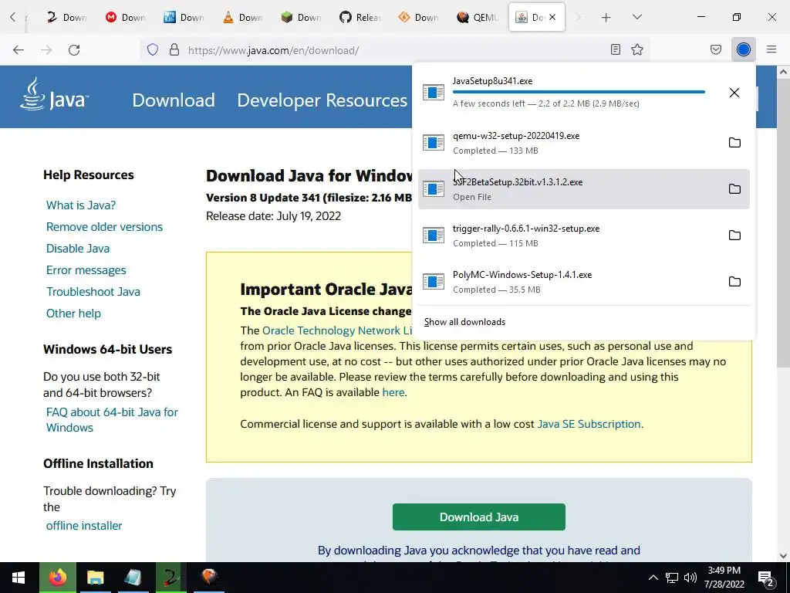Click the FAQ 'here' link
This screenshot has height=593, width=790.
[x=393, y=392]
